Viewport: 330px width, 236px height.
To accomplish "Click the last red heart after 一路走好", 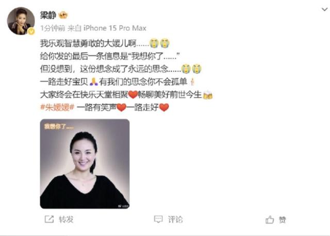I will click(x=164, y=108).
